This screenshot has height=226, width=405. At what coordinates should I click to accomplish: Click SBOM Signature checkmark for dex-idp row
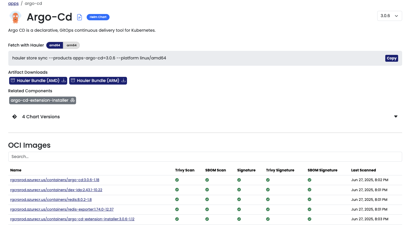[x=309, y=190]
